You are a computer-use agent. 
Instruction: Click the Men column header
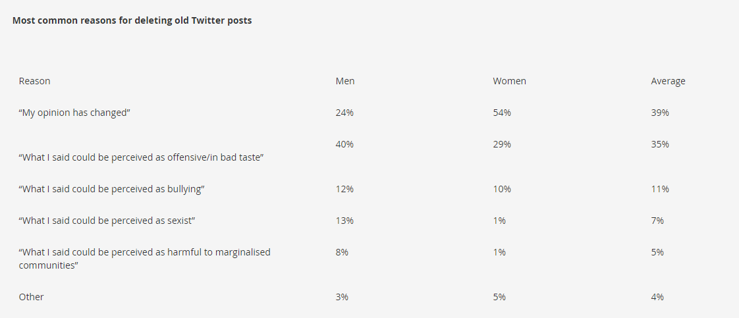point(345,81)
